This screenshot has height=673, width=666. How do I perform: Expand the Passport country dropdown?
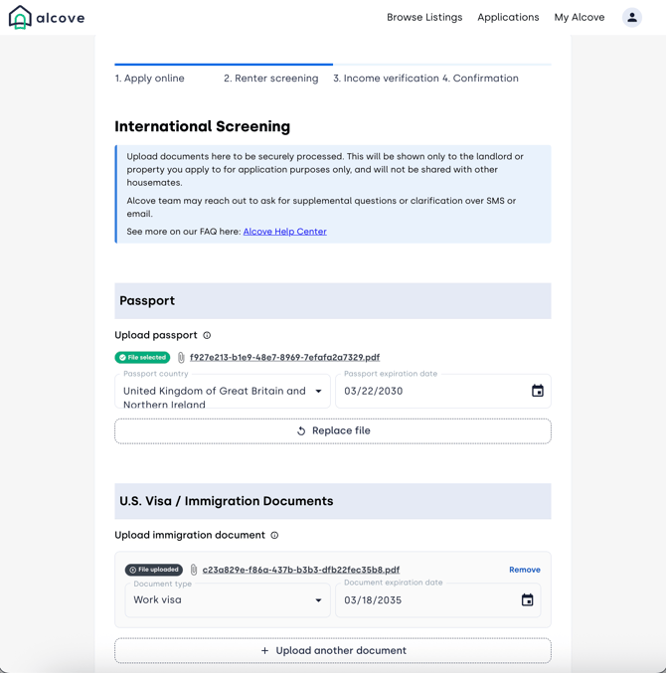pyautogui.click(x=318, y=392)
